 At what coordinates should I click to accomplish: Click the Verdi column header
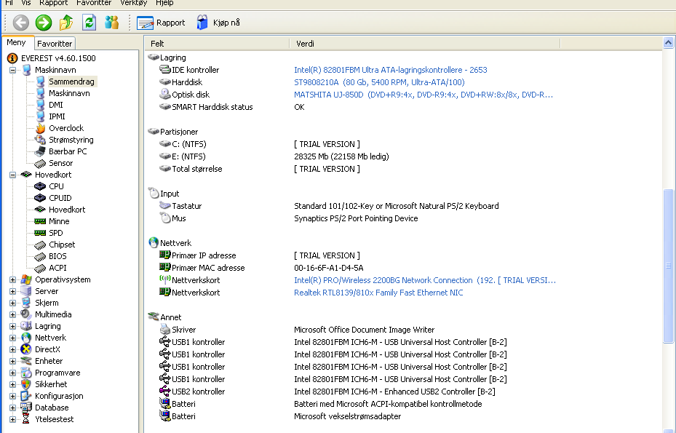point(305,44)
